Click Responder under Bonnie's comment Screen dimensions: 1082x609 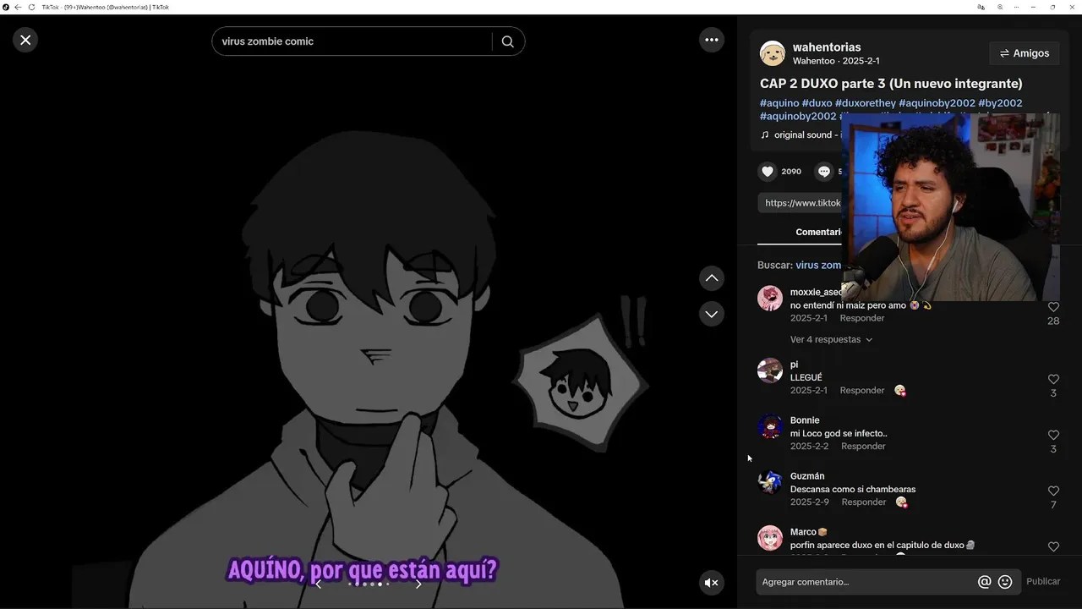coord(863,447)
